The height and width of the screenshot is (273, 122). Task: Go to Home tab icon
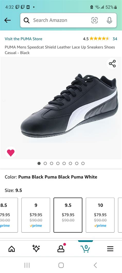(12, 249)
